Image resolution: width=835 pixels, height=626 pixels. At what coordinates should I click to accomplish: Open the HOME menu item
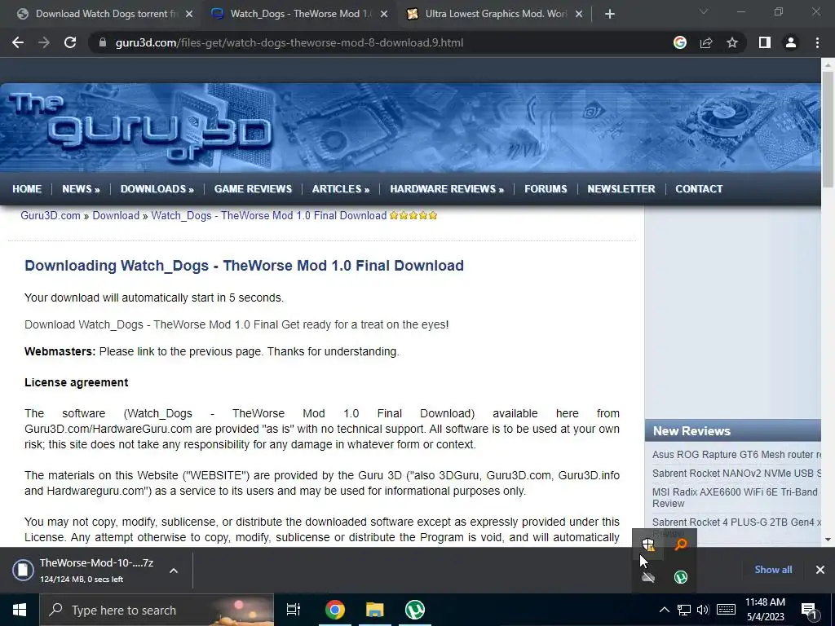(27, 189)
